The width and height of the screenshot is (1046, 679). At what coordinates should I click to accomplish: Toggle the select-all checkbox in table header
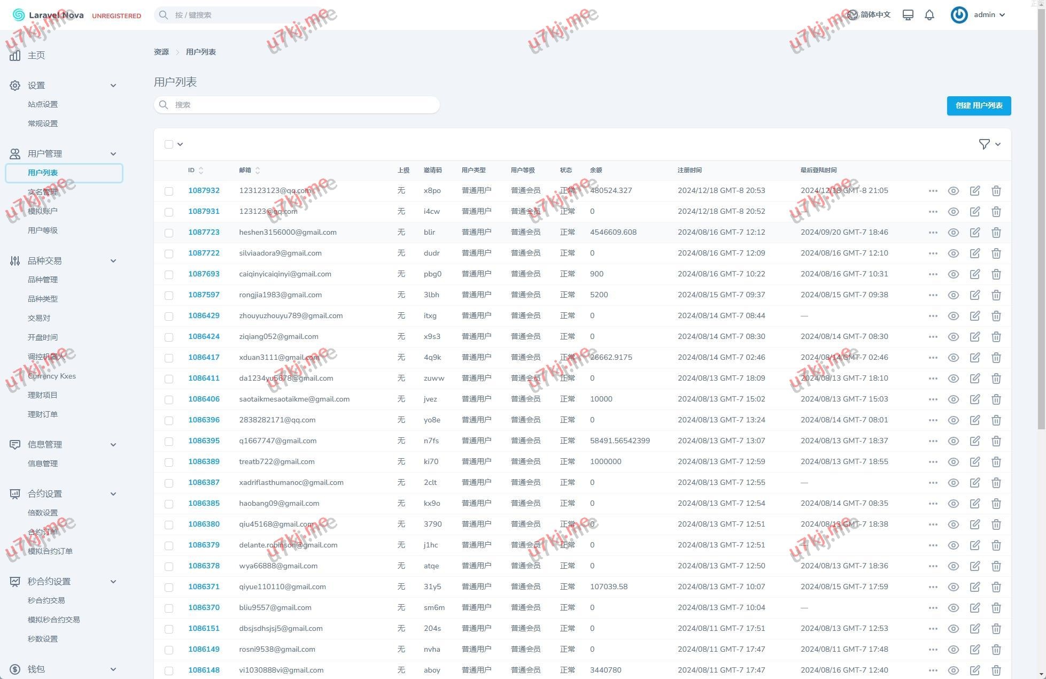point(169,144)
